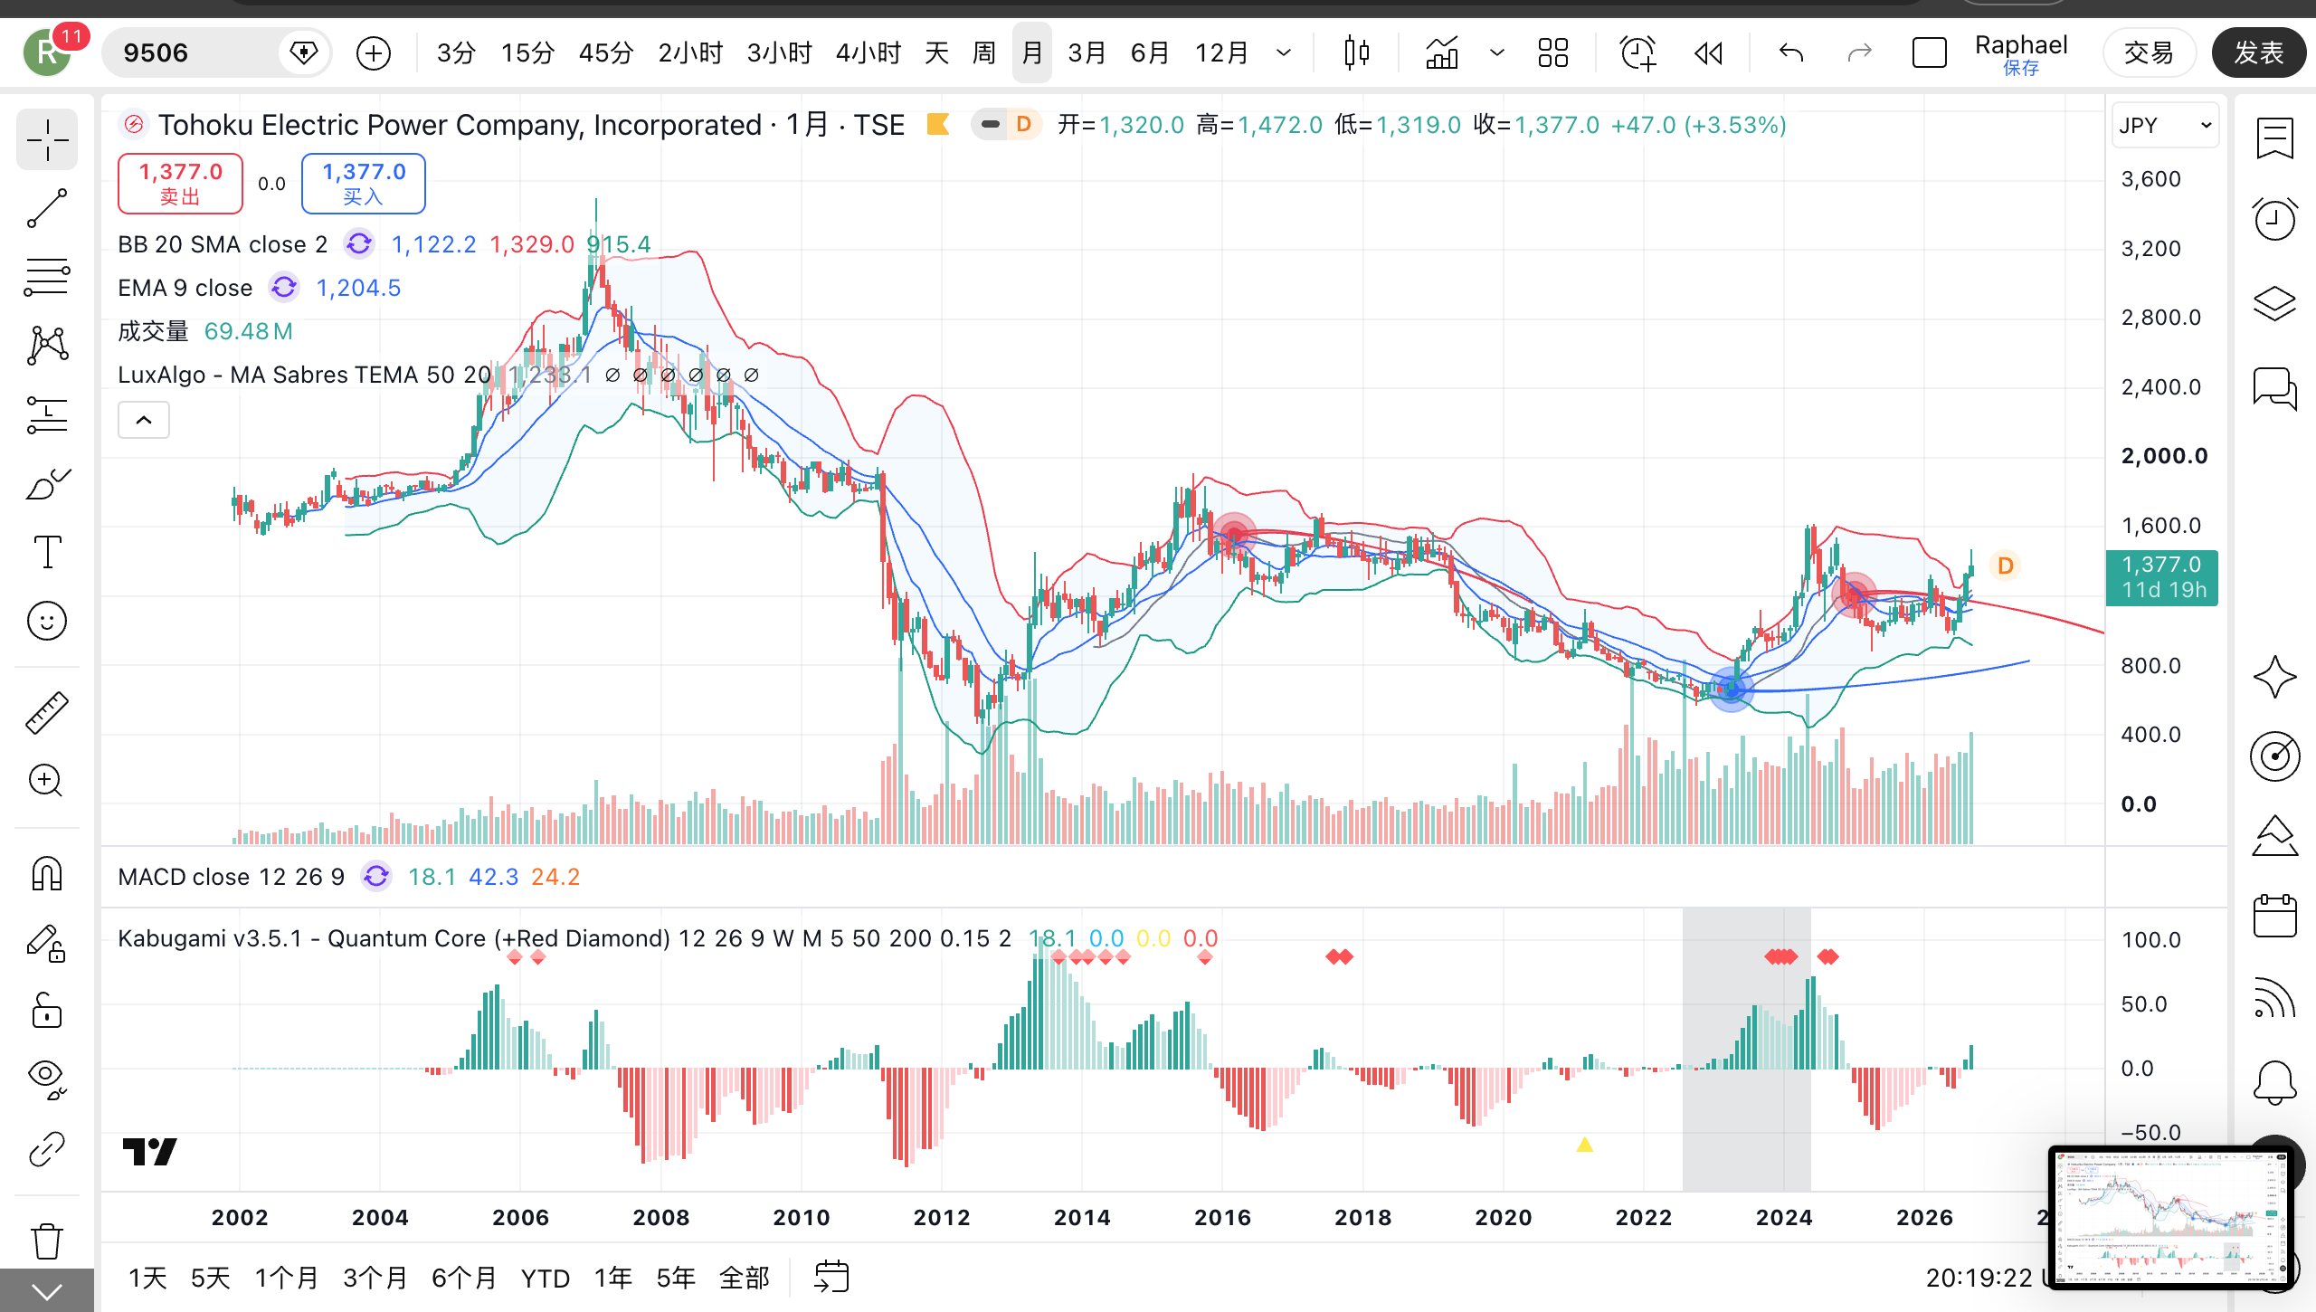Expand the indicator favorites dropdown
The width and height of the screenshot is (2316, 1312).
pos(1497,53)
